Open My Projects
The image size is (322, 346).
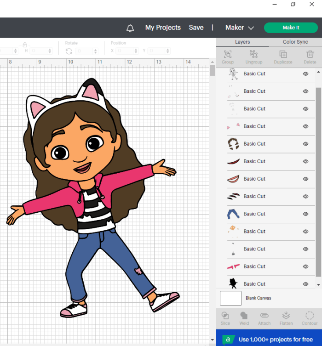tap(163, 28)
